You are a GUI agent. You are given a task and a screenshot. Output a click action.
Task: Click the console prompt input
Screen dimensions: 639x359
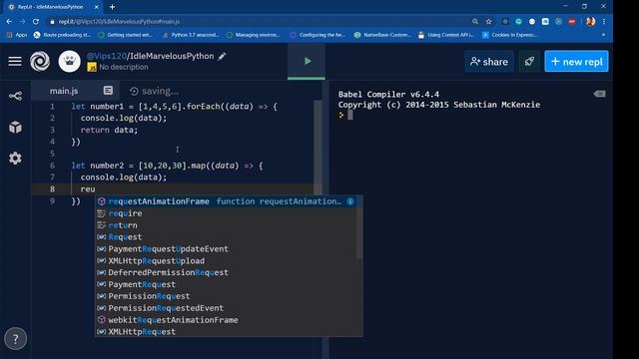point(350,116)
